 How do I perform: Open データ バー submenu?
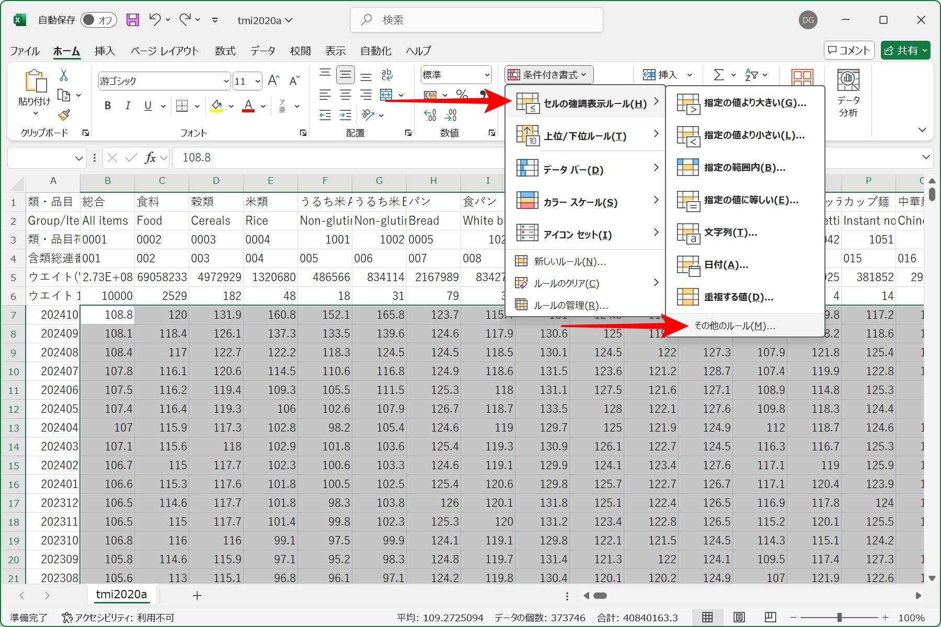(x=586, y=169)
